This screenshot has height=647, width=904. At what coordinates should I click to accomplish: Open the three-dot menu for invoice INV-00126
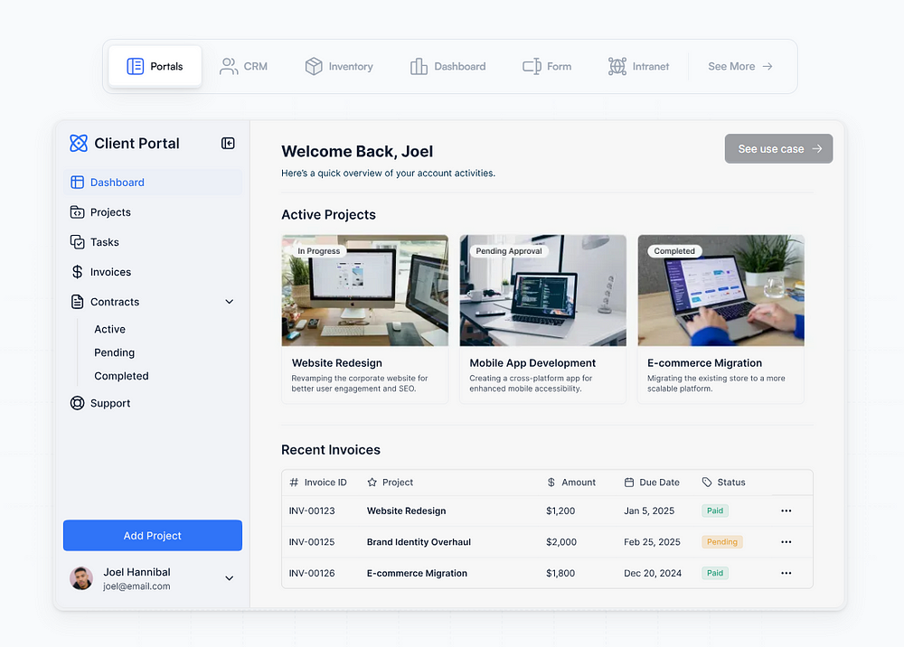tap(786, 573)
